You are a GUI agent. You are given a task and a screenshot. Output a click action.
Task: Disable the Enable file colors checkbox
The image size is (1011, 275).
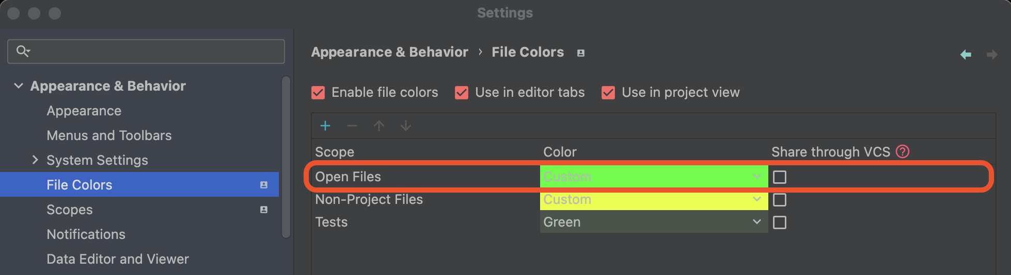coord(318,93)
